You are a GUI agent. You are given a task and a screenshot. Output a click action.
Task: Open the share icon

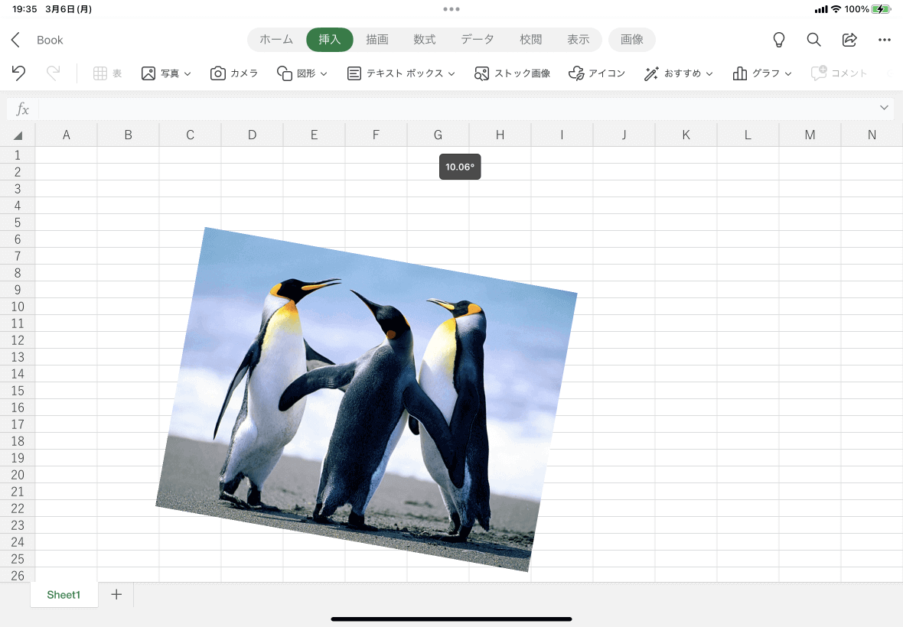coord(849,40)
